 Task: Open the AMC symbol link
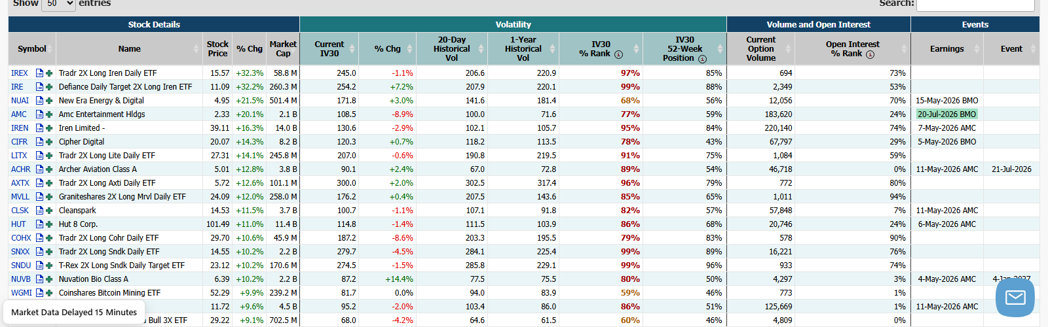click(19, 114)
